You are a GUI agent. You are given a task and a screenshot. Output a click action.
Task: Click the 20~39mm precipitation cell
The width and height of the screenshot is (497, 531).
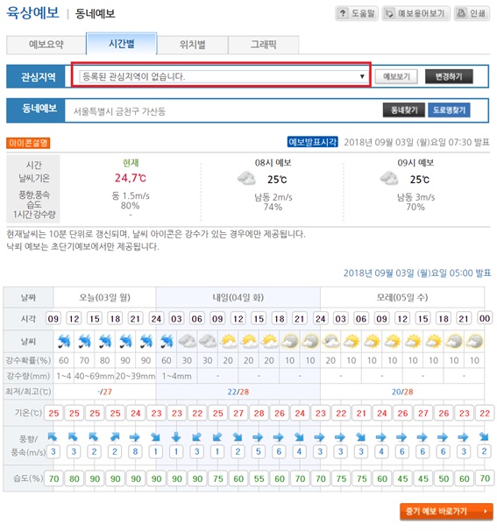click(136, 376)
